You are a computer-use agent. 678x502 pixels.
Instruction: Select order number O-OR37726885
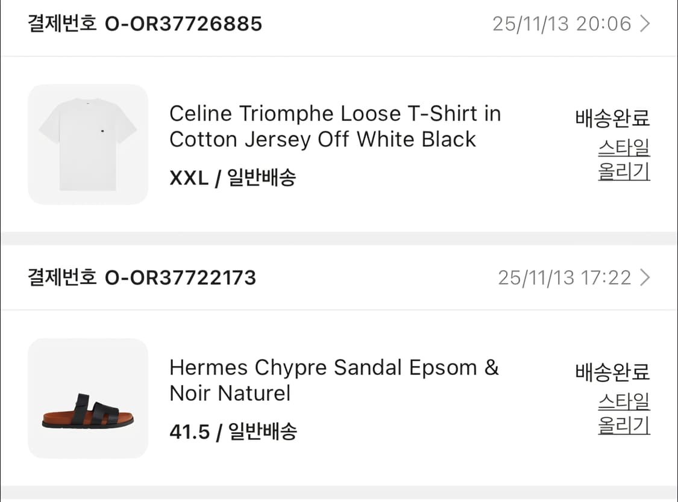184,24
